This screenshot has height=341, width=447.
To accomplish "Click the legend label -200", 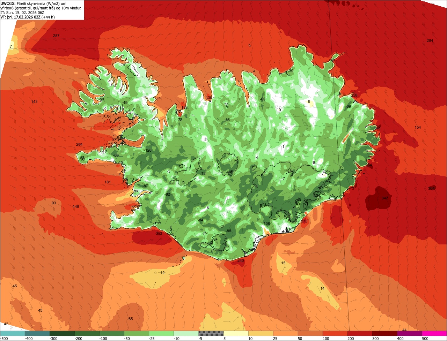I will [79, 339].
